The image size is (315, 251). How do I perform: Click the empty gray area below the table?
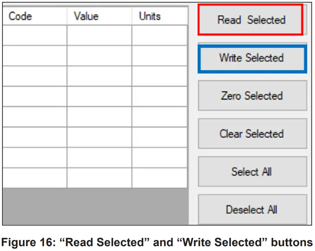click(x=95, y=206)
